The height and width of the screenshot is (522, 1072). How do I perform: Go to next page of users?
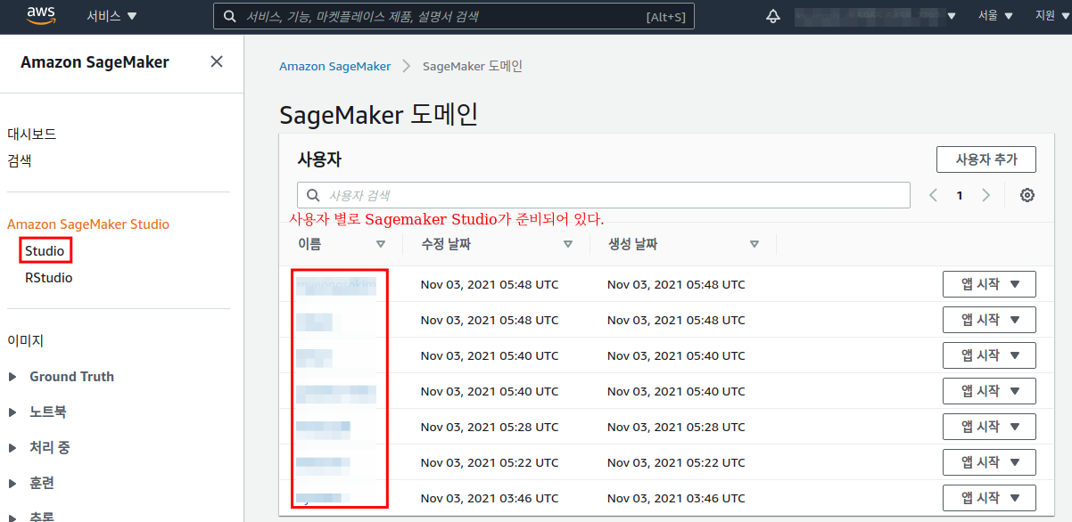tap(985, 195)
